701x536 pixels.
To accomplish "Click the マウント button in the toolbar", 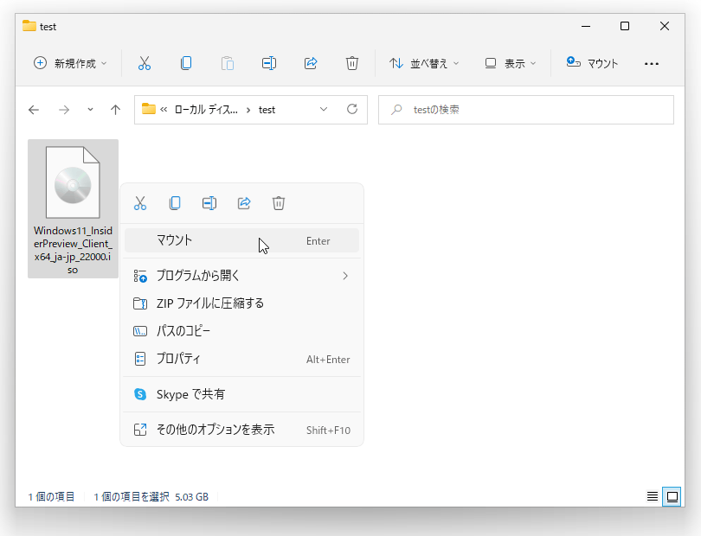I will click(592, 63).
